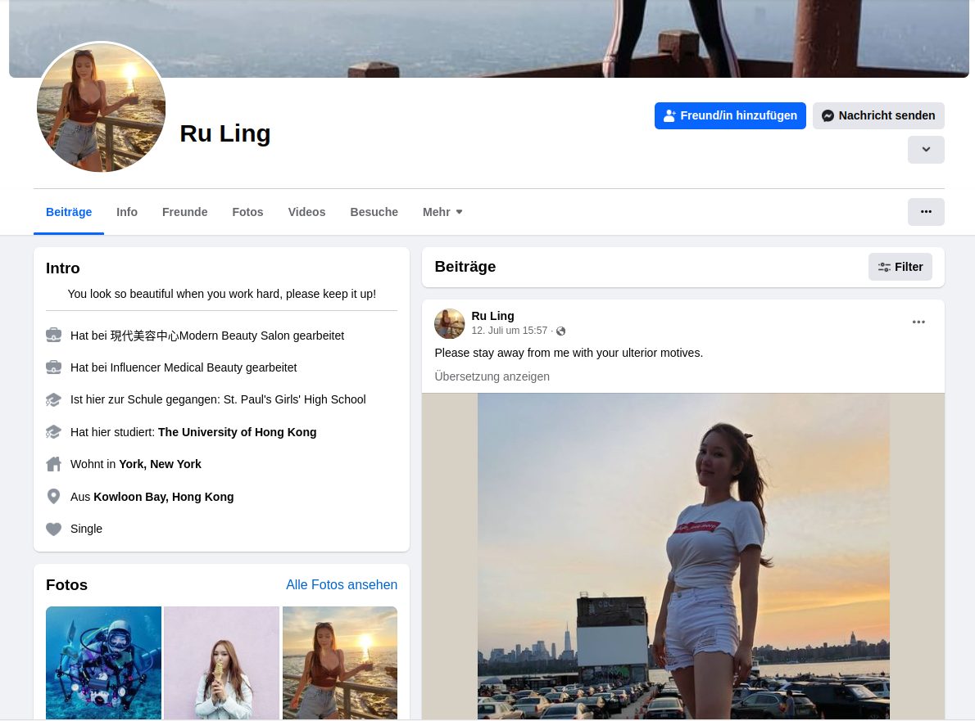Click the heart icon beside Single
975x721 pixels.
point(53,529)
